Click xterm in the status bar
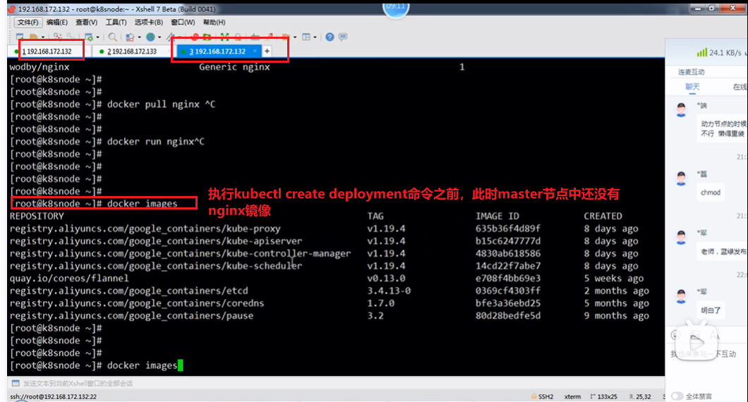The width and height of the screenshot is (748, 402). pos(572,396)
